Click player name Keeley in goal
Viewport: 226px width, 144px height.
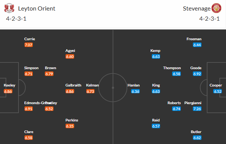point(9,85)
